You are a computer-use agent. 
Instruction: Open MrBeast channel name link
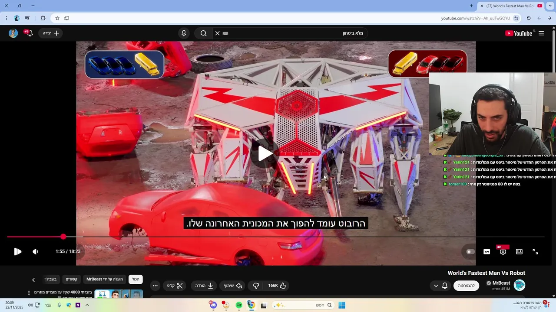pos(501,283)
